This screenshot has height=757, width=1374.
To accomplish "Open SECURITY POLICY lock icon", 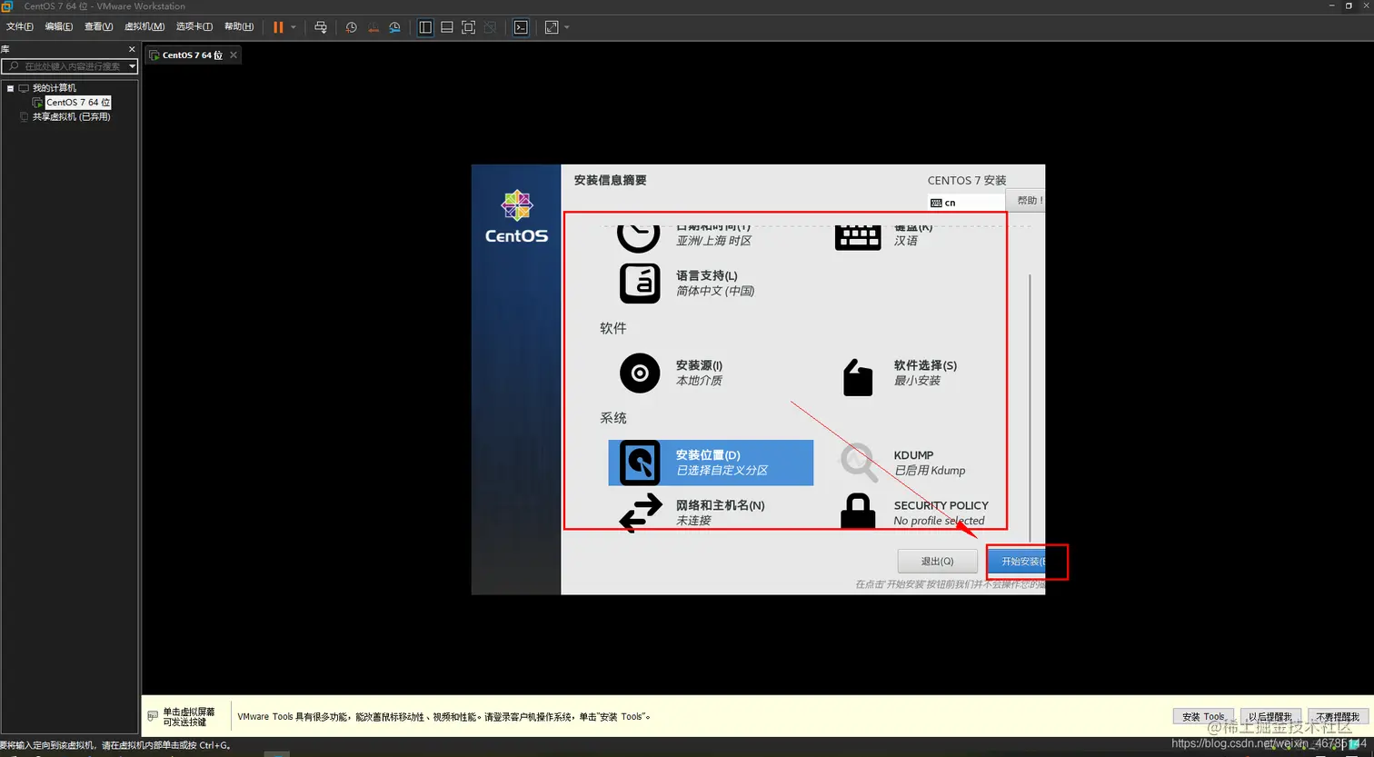I will tap(858, 512).
